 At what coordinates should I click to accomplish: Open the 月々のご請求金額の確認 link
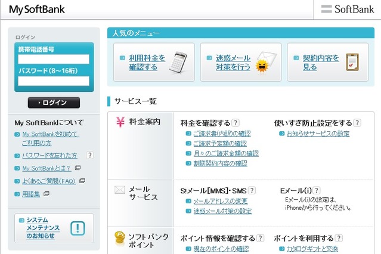pos(226,154)
